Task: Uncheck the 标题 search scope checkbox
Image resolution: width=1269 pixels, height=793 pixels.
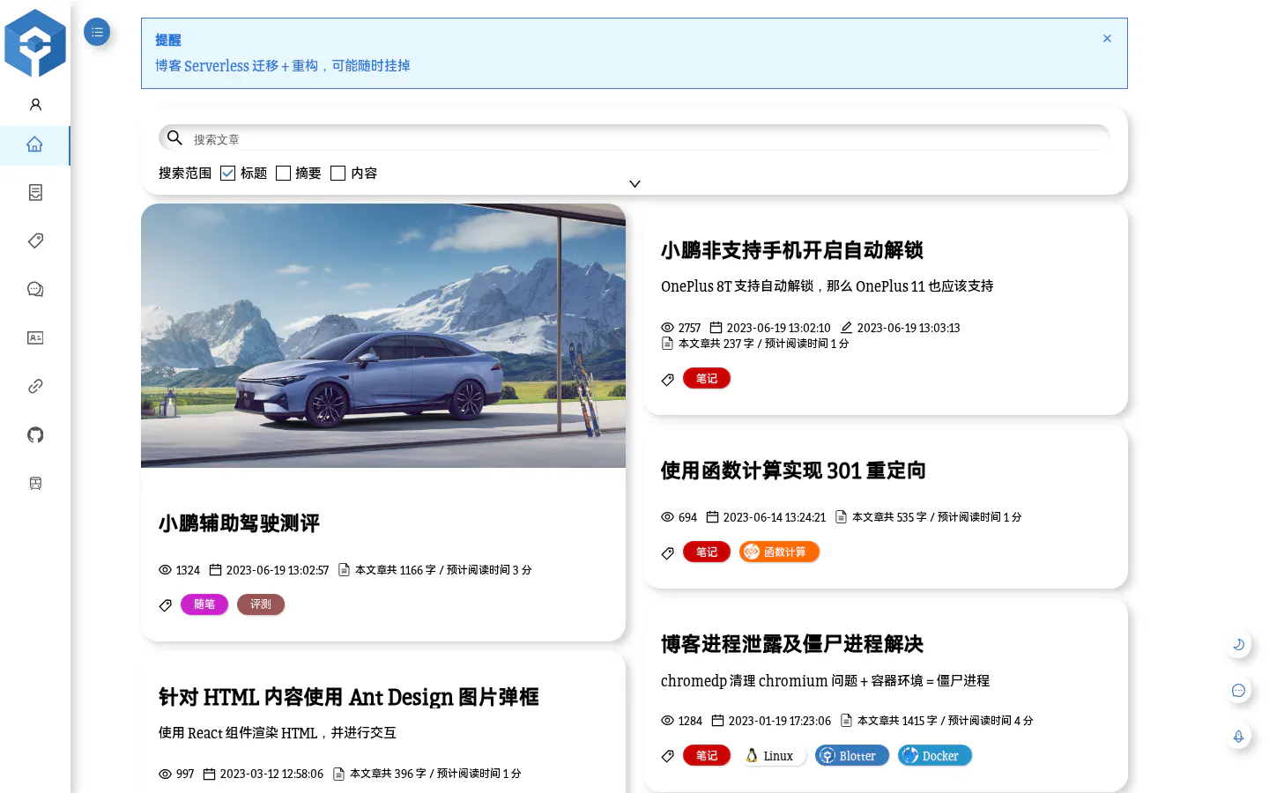Action: 227,174
